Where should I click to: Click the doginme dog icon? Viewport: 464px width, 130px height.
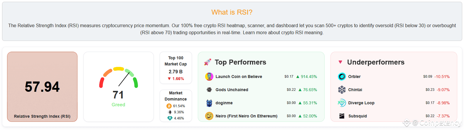coord(209,103)
